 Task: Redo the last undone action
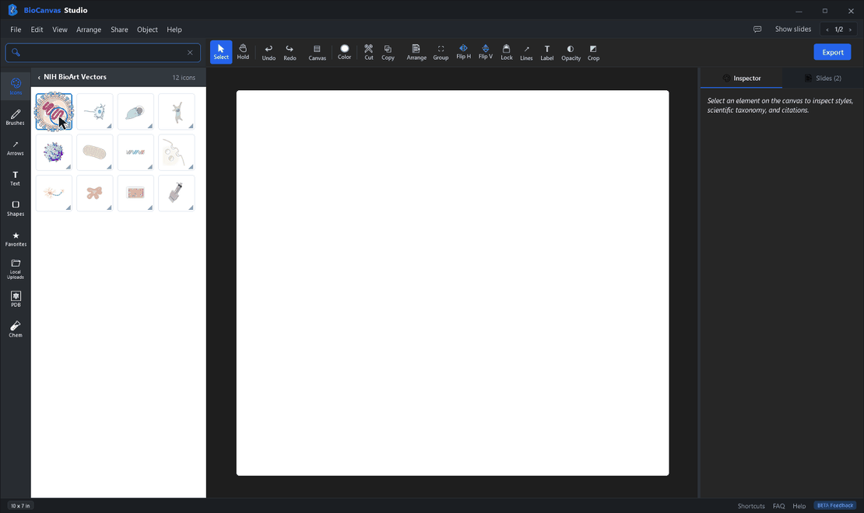(x=290, y=52)
